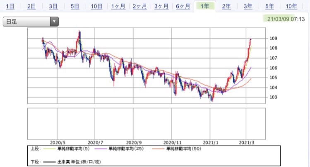Open the 日足 chart interval dropdown
This screenshot has width=310, height=167.
pos(31,21)
